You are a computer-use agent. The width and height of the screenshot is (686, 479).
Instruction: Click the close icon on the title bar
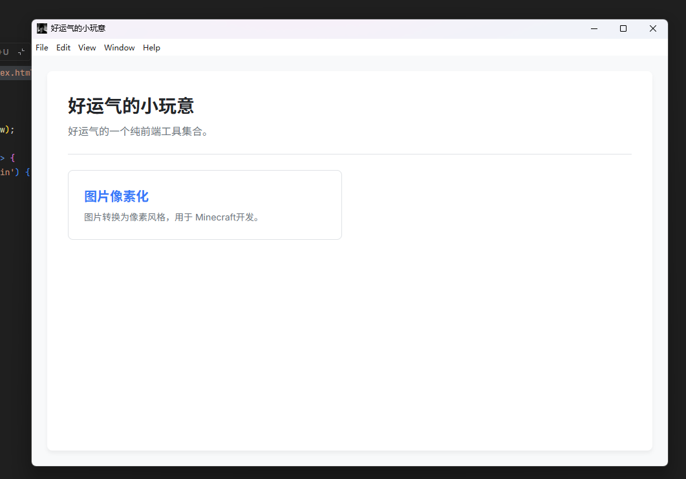[652, 28]
